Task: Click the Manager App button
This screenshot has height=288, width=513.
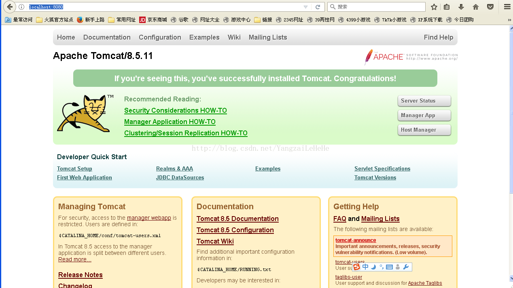Action: 424,116
